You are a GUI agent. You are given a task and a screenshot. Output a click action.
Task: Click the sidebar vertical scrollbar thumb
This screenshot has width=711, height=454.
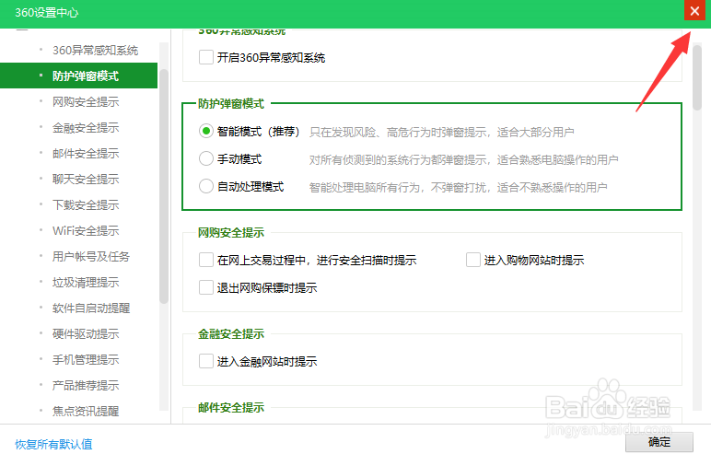pyautogui.click(x=164, y=186)
